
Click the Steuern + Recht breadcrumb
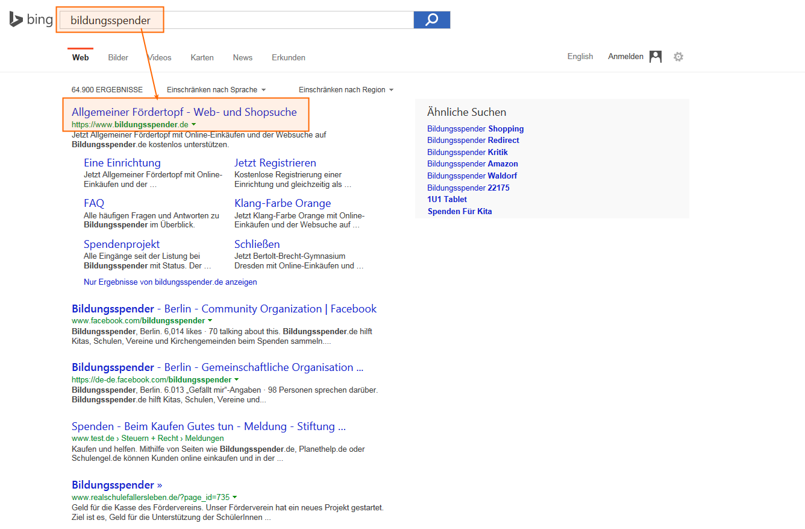pyautogui.click(x=150, y=439)
